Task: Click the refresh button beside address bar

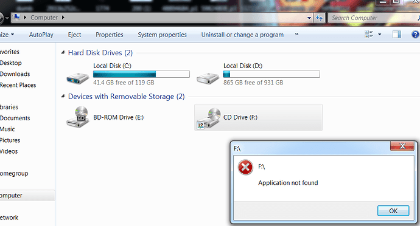Action: point(320,18)
